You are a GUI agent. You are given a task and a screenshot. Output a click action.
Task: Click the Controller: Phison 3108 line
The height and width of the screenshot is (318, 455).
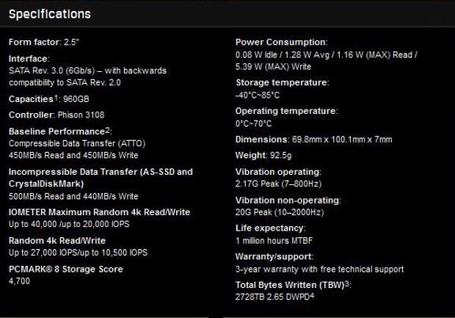53,115
